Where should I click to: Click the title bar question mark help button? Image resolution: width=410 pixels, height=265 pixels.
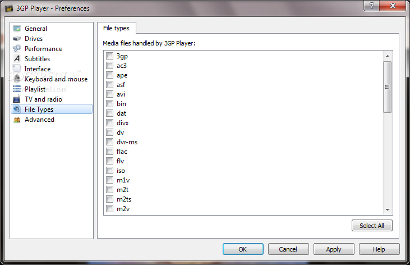(371, 6)
